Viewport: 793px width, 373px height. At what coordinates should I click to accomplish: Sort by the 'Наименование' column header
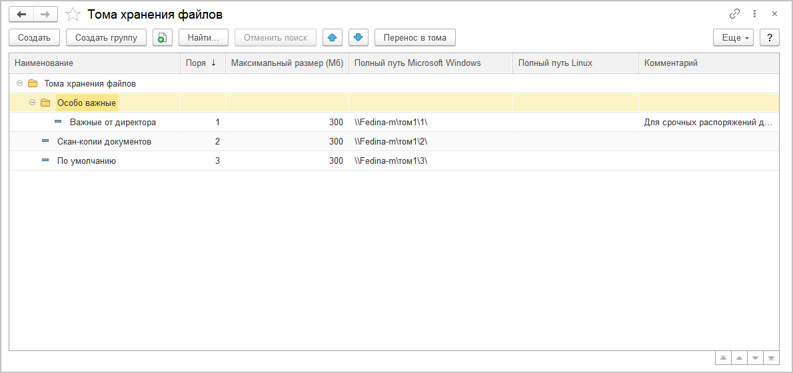point(93,63)
